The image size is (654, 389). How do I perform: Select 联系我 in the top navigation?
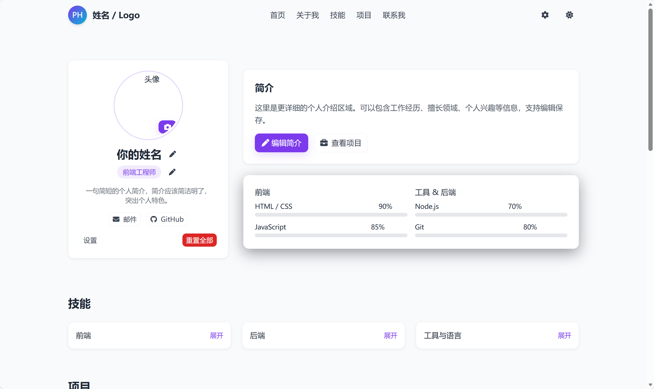point(394,15)
